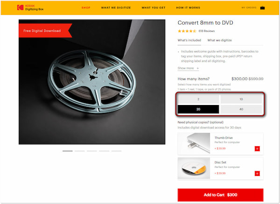
Task: Add Thumb Drive with plus icon
Action: pos(257,148)
